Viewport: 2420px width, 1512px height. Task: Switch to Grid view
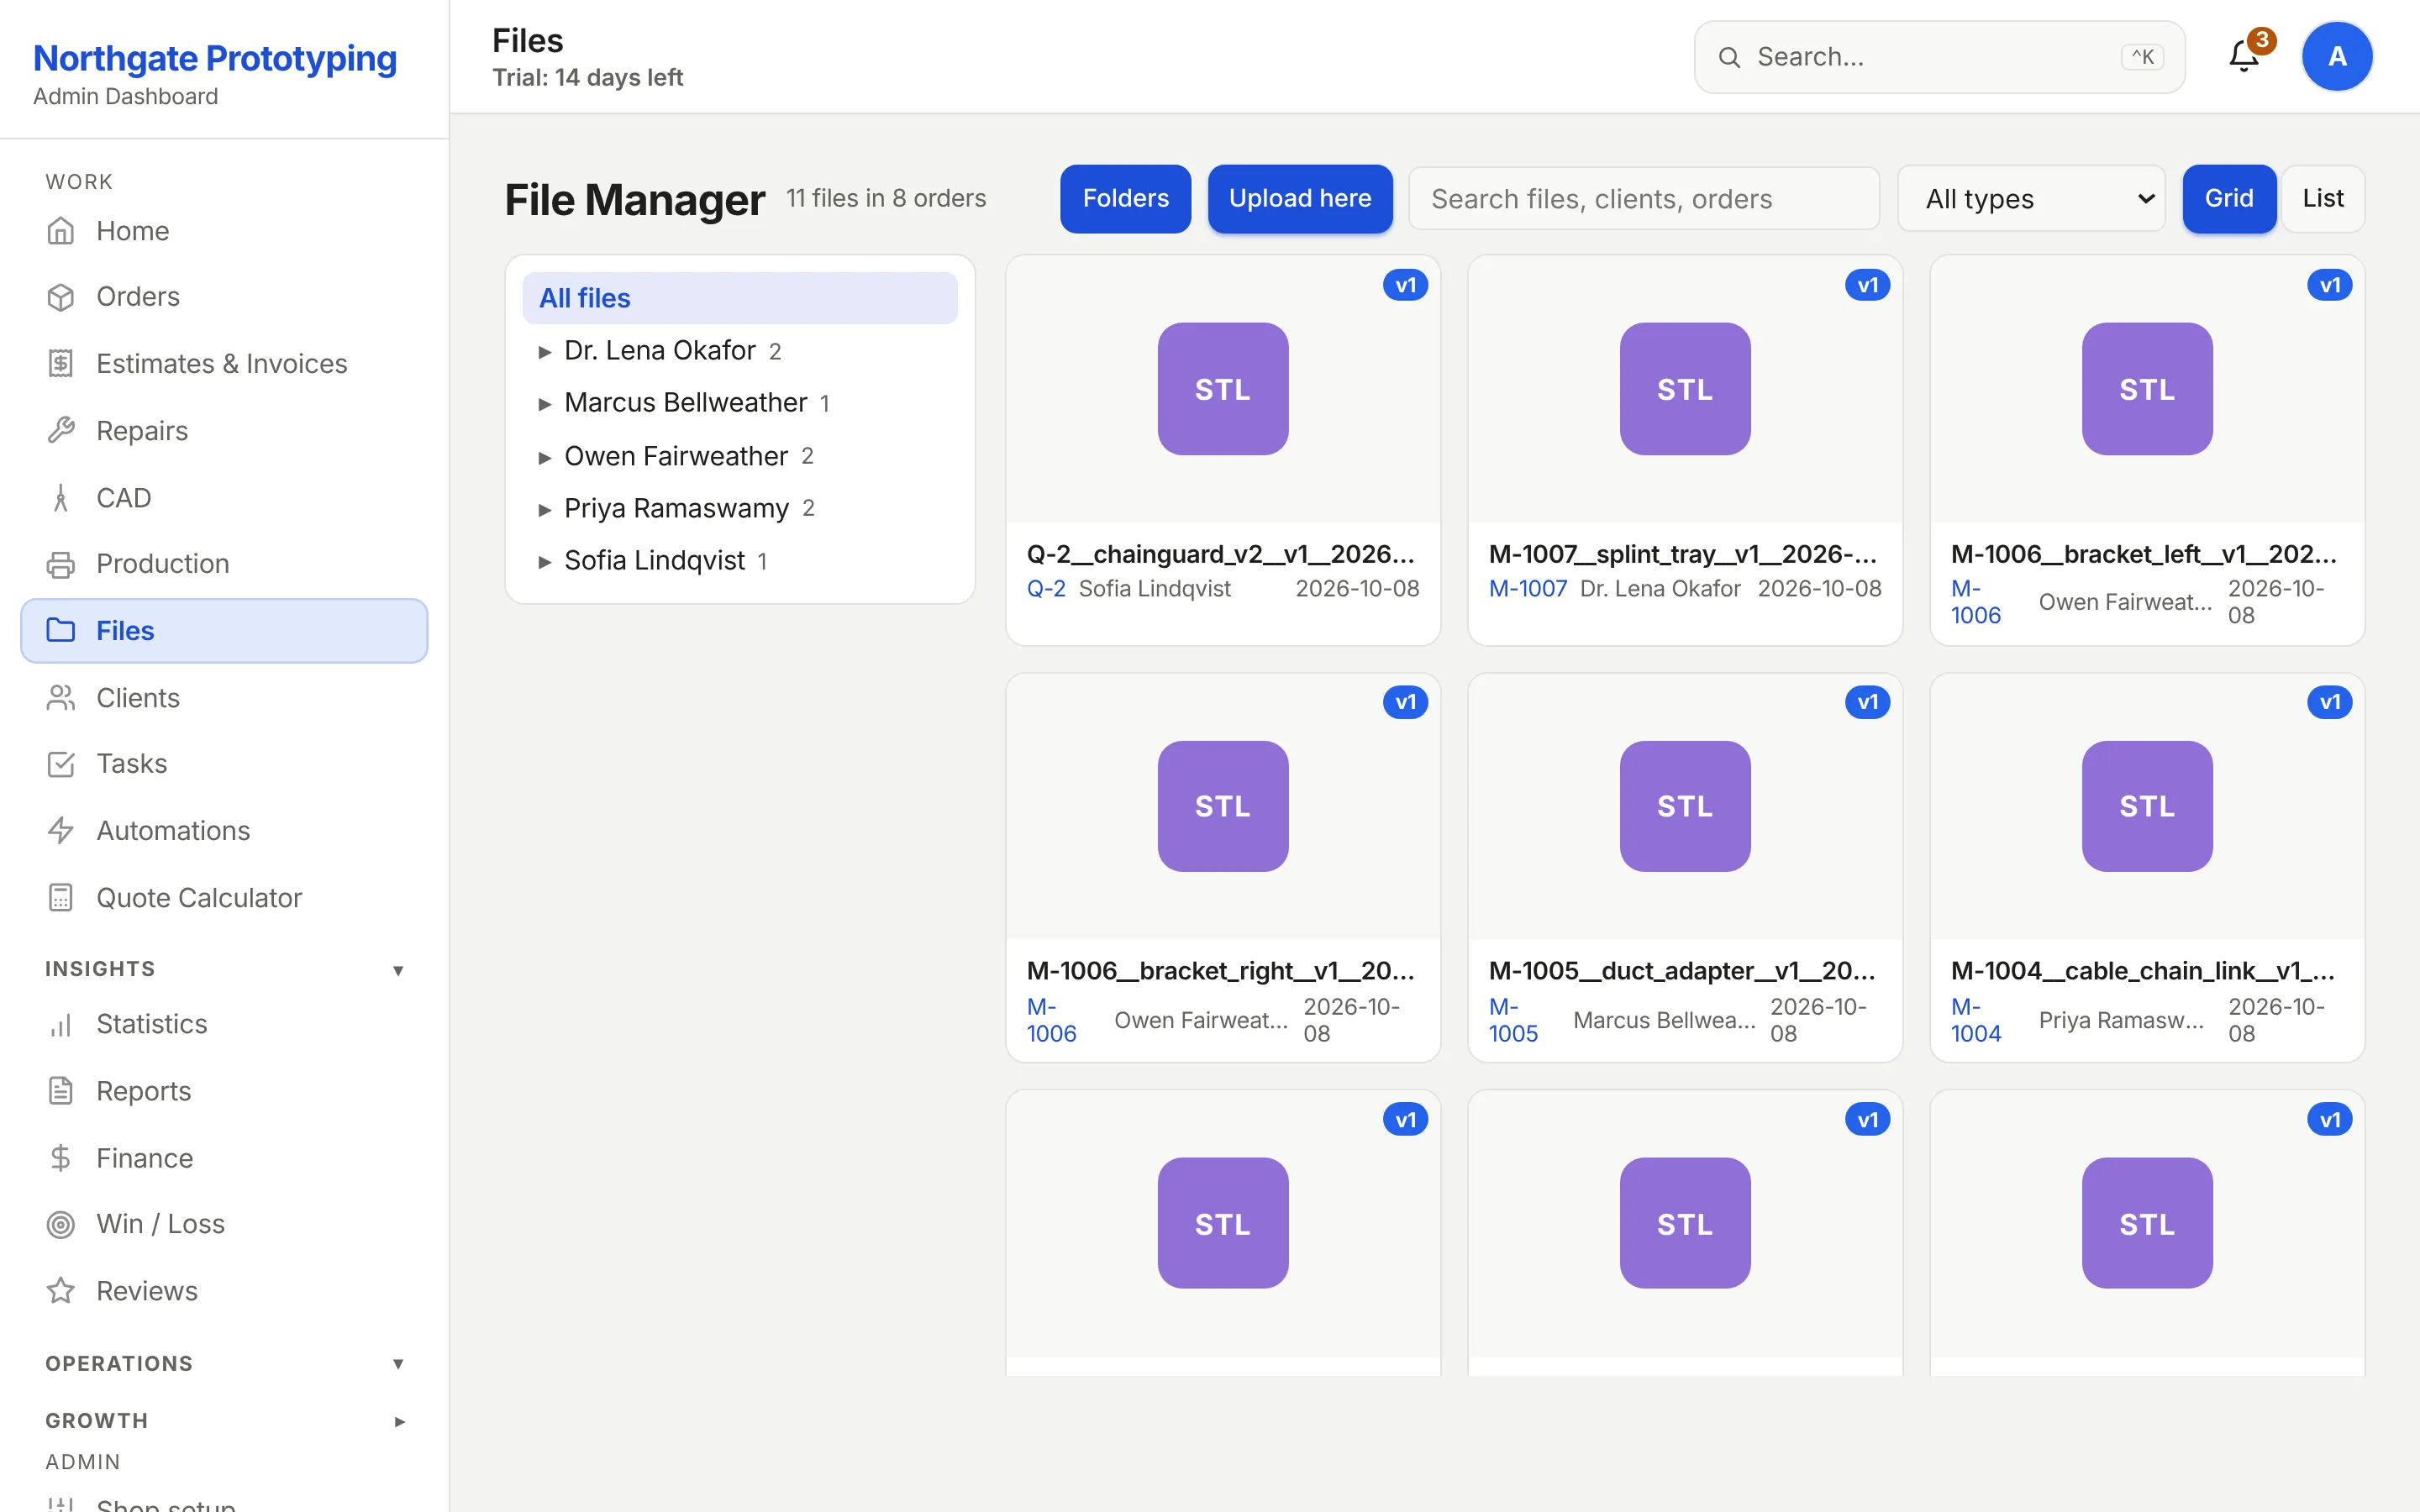(2229, 199)
